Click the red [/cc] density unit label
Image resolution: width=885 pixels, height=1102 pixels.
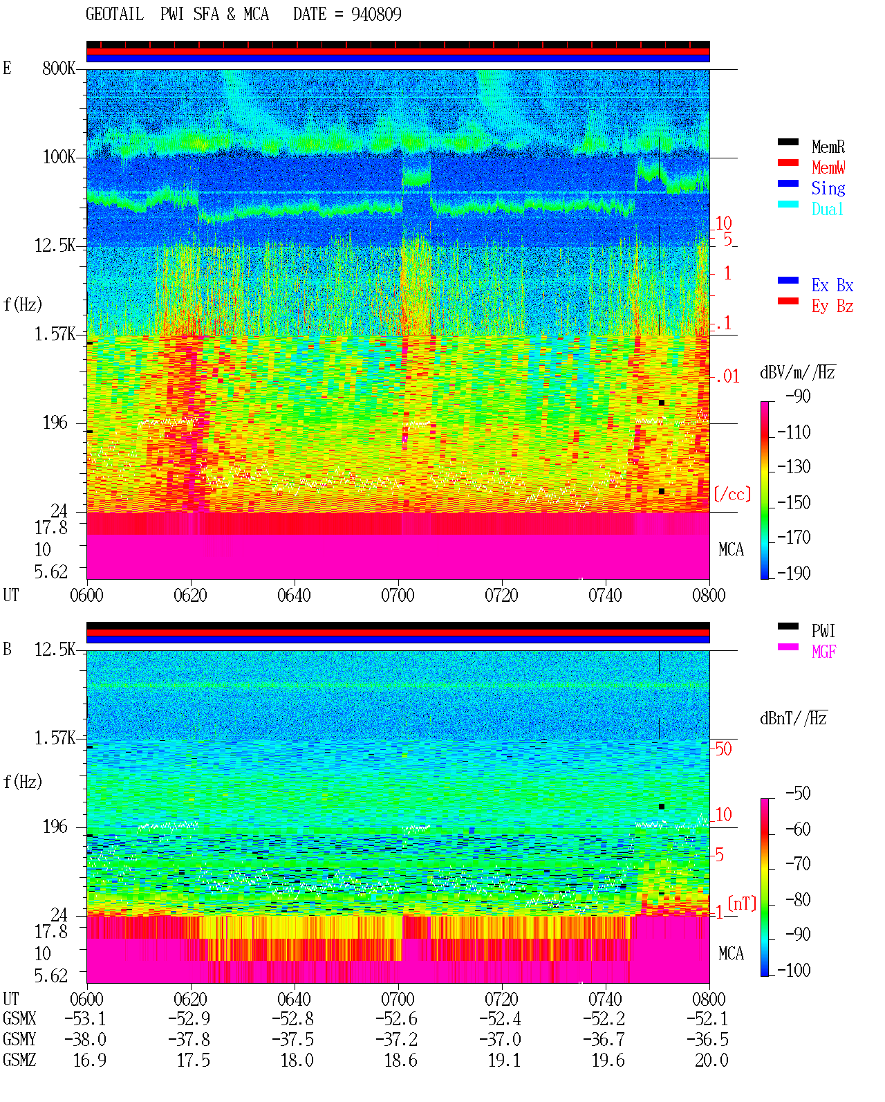[x=732, y=494]
